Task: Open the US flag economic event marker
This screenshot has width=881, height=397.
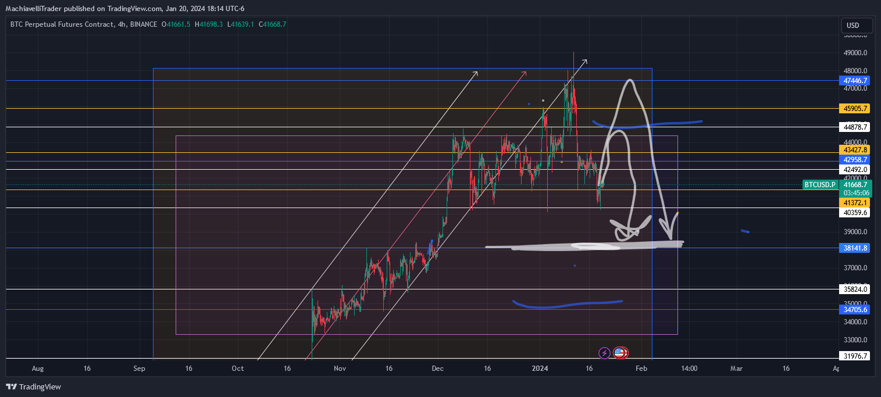Action: pyautogui.click(x=619, y=352)
